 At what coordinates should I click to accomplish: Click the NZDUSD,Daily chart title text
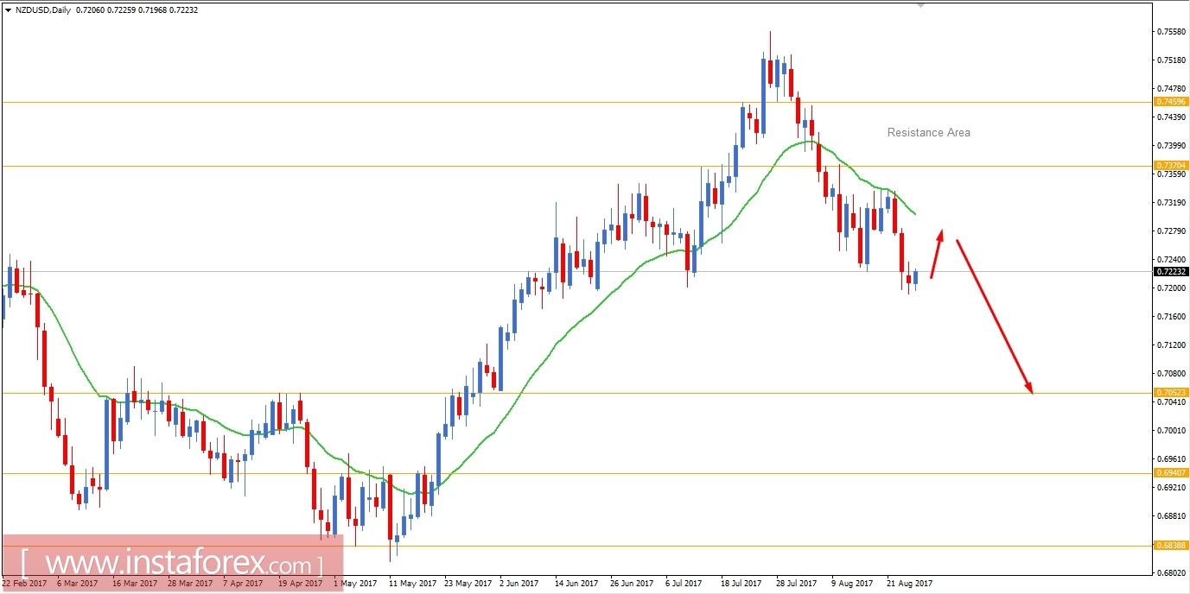[43, 9]
